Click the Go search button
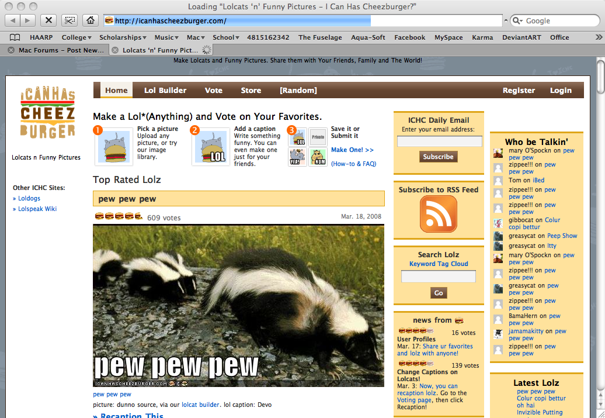The image size is (605, 418). point(439,293)
